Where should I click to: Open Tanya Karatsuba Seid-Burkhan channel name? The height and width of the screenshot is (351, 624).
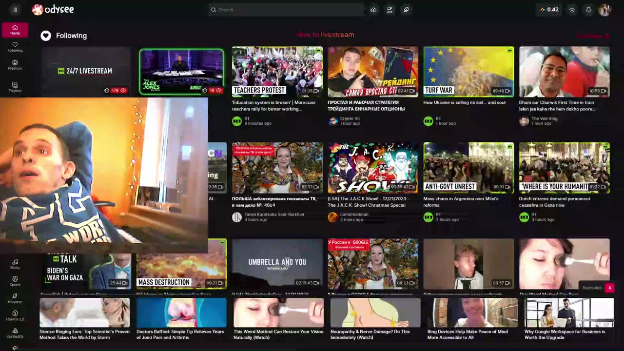[x=274, y=214]
